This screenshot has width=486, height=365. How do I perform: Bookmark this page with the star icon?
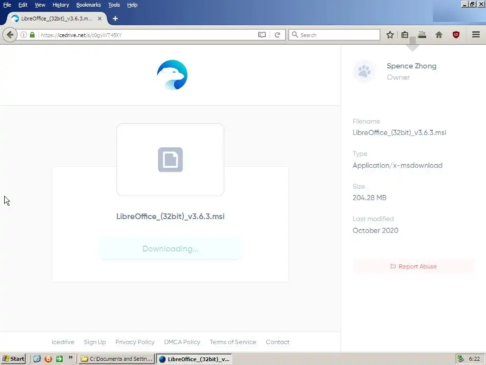coord(390,35)
